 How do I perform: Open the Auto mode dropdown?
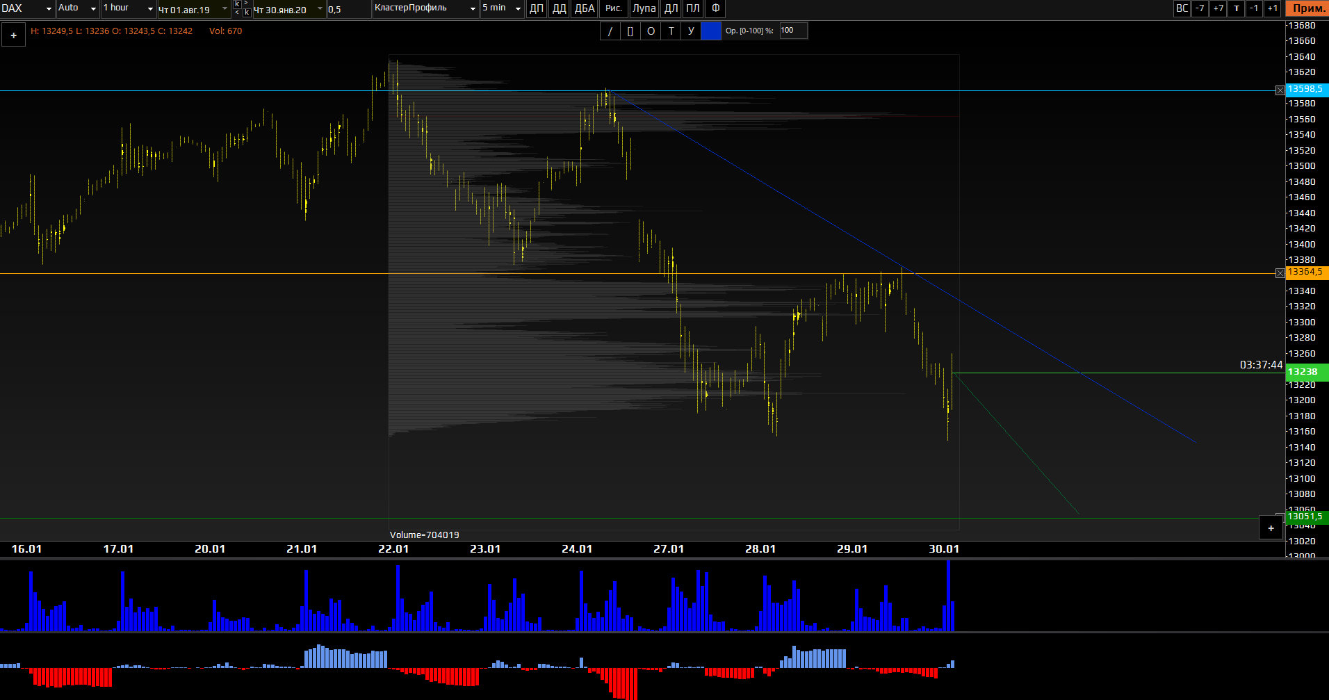[x=77, y=8]
